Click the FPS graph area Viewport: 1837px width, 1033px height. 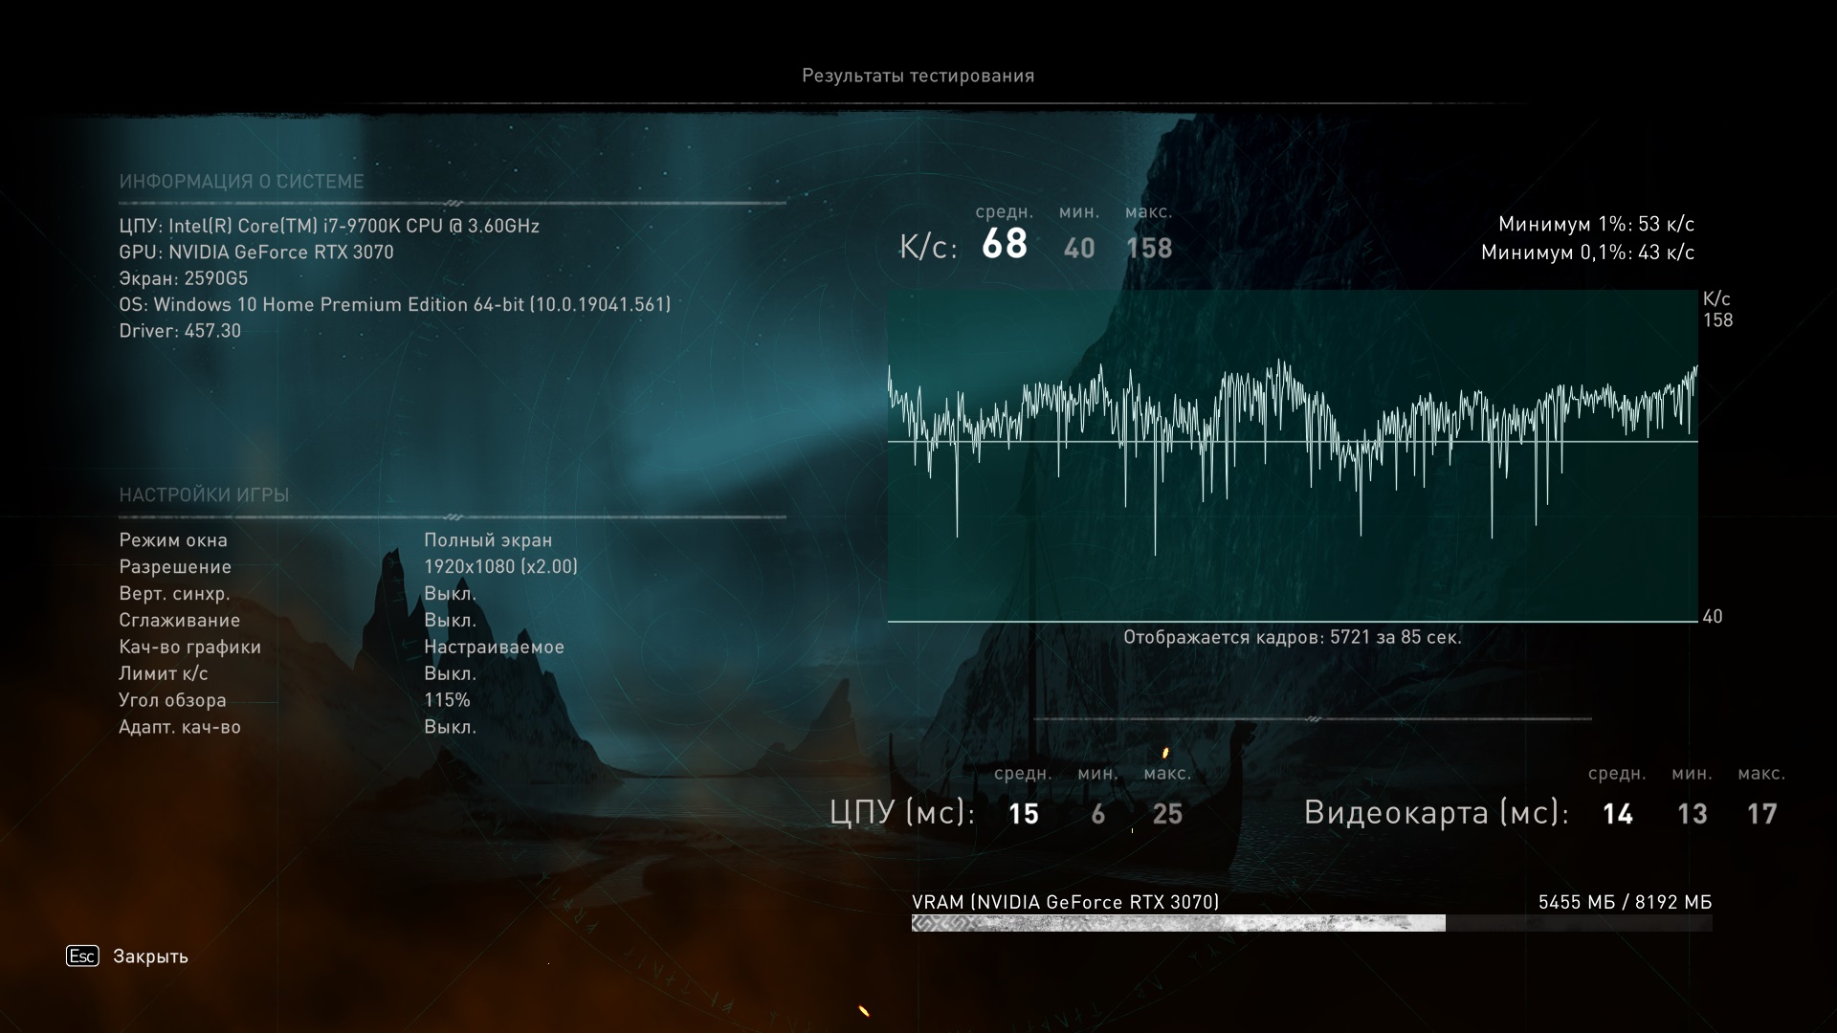1292,455
